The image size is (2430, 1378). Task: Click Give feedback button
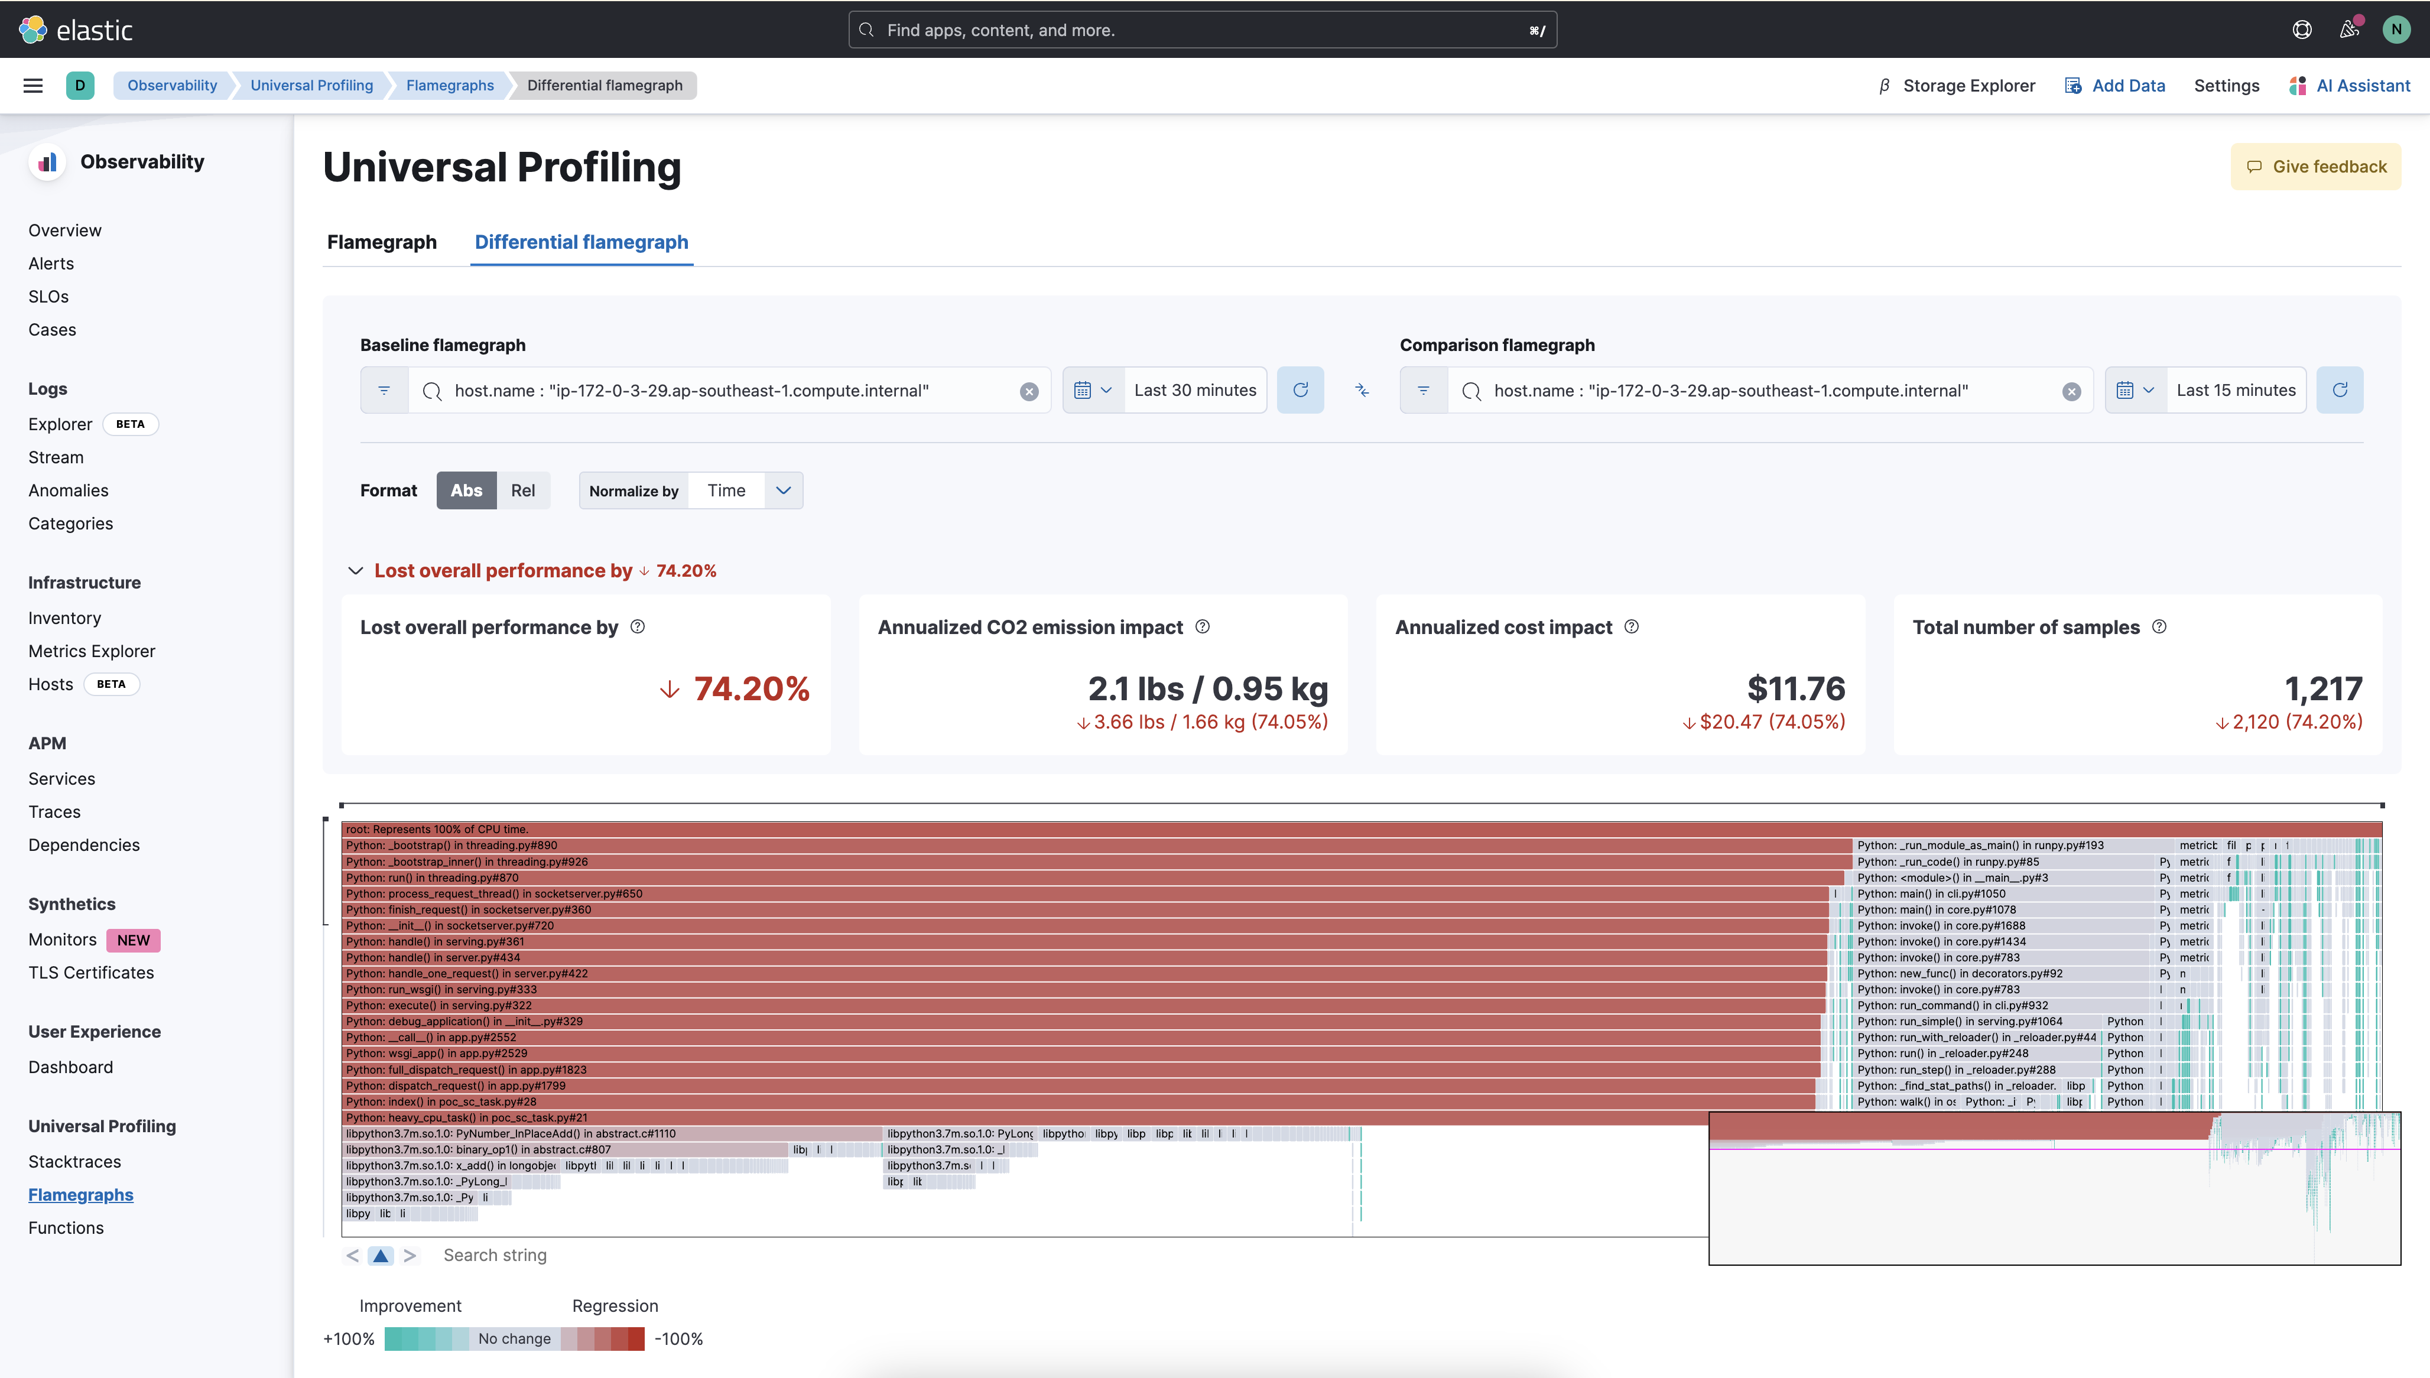tap(2315, 167)
